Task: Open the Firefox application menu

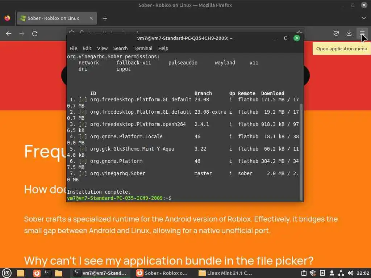Action: click(362, 33)
